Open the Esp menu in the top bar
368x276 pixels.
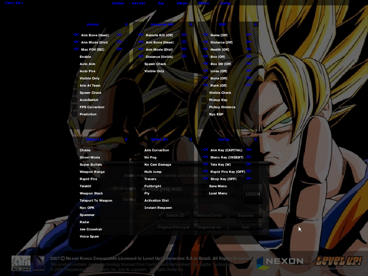[161, 3]
